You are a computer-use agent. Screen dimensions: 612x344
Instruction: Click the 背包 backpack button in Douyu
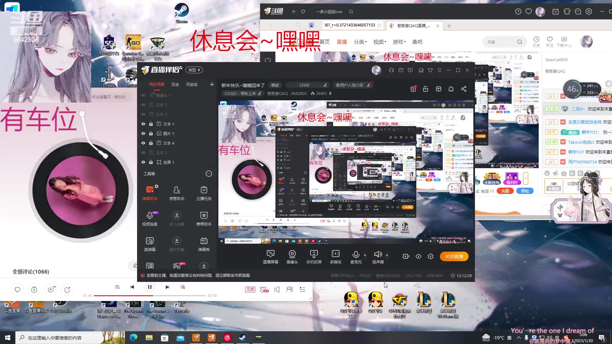[x=525, y=191]
